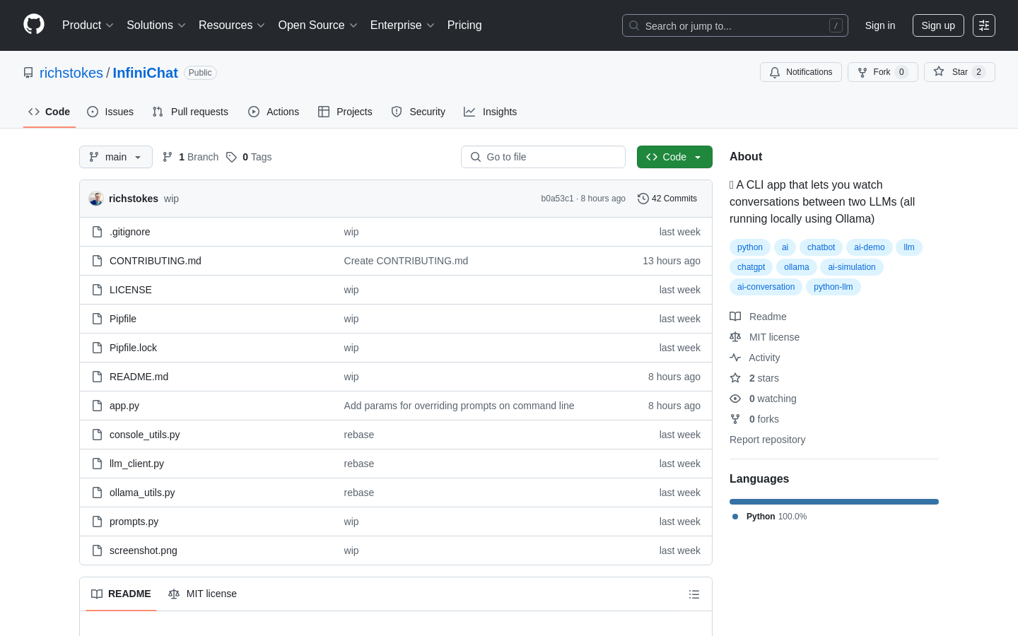Click the magnifier icon in Go to file box
Image resolution: width=1018 pixels, height=636 pixels.
[x=476, y=157]
